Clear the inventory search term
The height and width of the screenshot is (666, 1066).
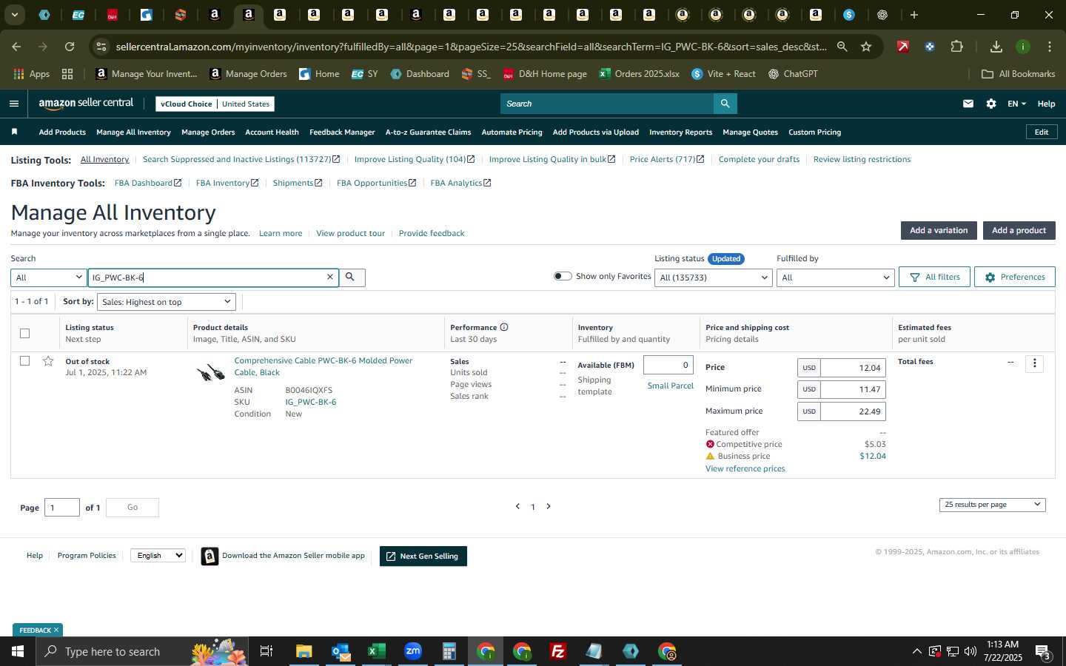(x=330, y=277)
